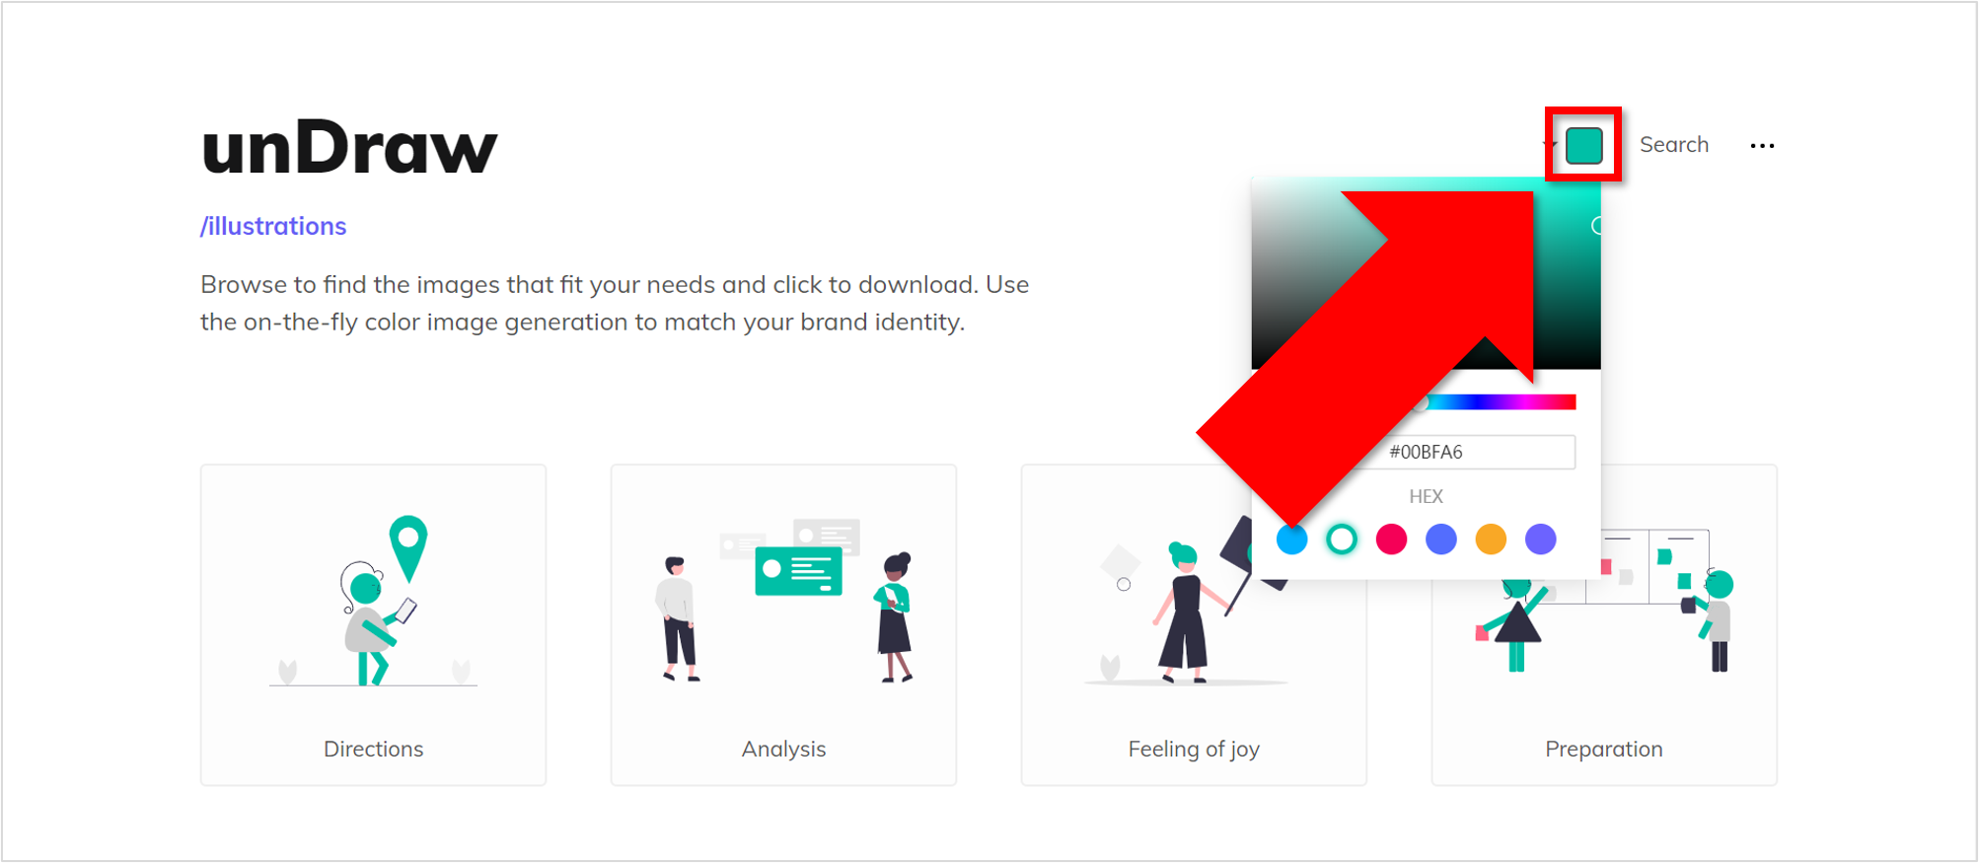Select the pink-red preset color circle
Image resolution: width=1979 pixels, height=863 pixels.
pyautogui.click(x=1391, y=539)
